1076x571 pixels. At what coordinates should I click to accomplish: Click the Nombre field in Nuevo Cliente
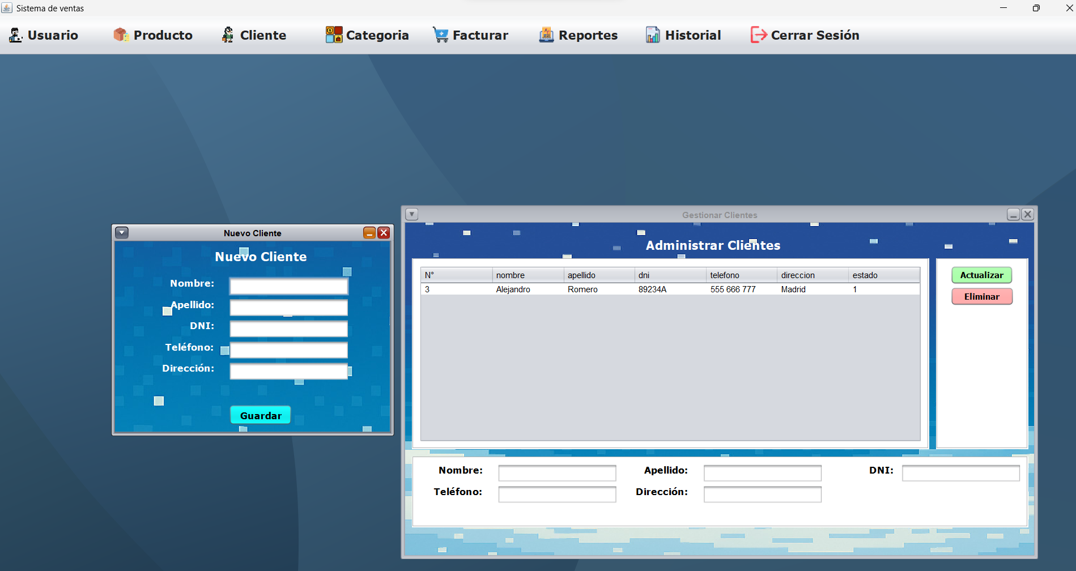click(x=288, y=286)
